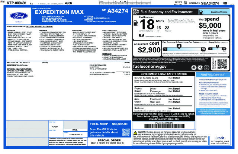Screen dimensions: 238x154
Task: Click the RAIL label
Action: (75, 130)
